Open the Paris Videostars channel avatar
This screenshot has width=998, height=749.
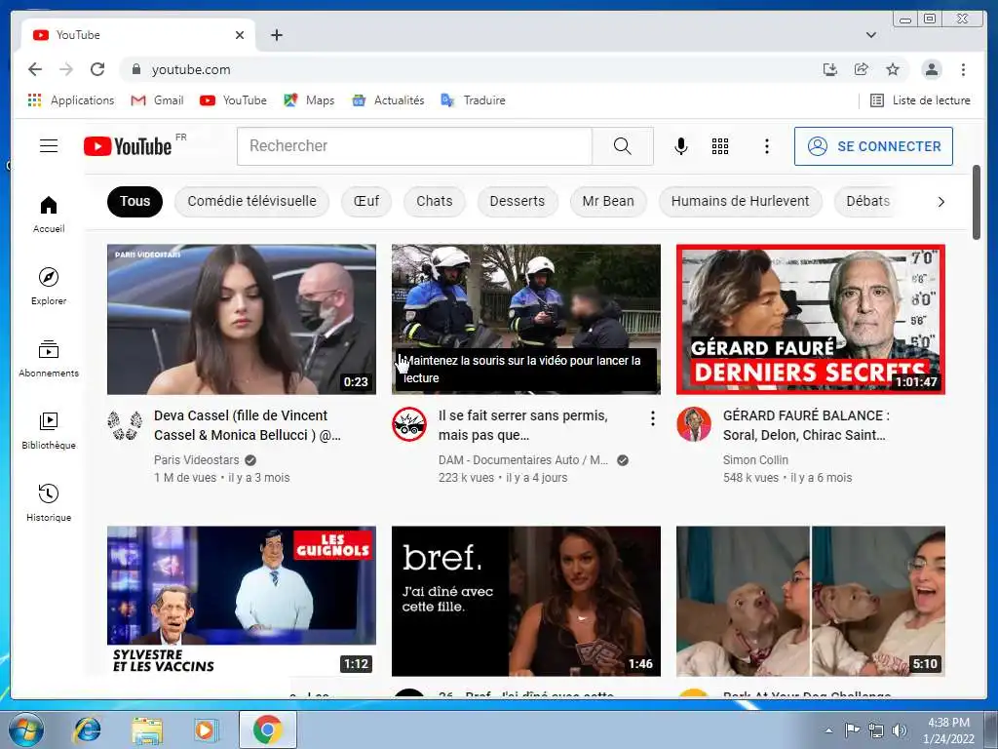click(x=125, y=425)
